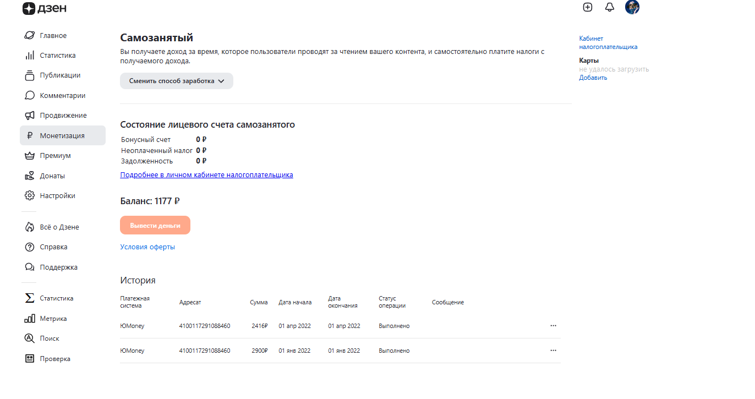Open notifications bell icon
The width and height of the screenshot is (755, 399).
pos(609,7)
